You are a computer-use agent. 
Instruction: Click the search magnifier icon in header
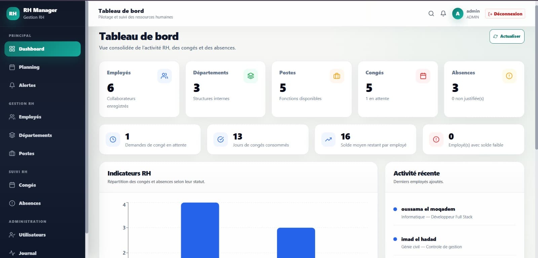431,13
